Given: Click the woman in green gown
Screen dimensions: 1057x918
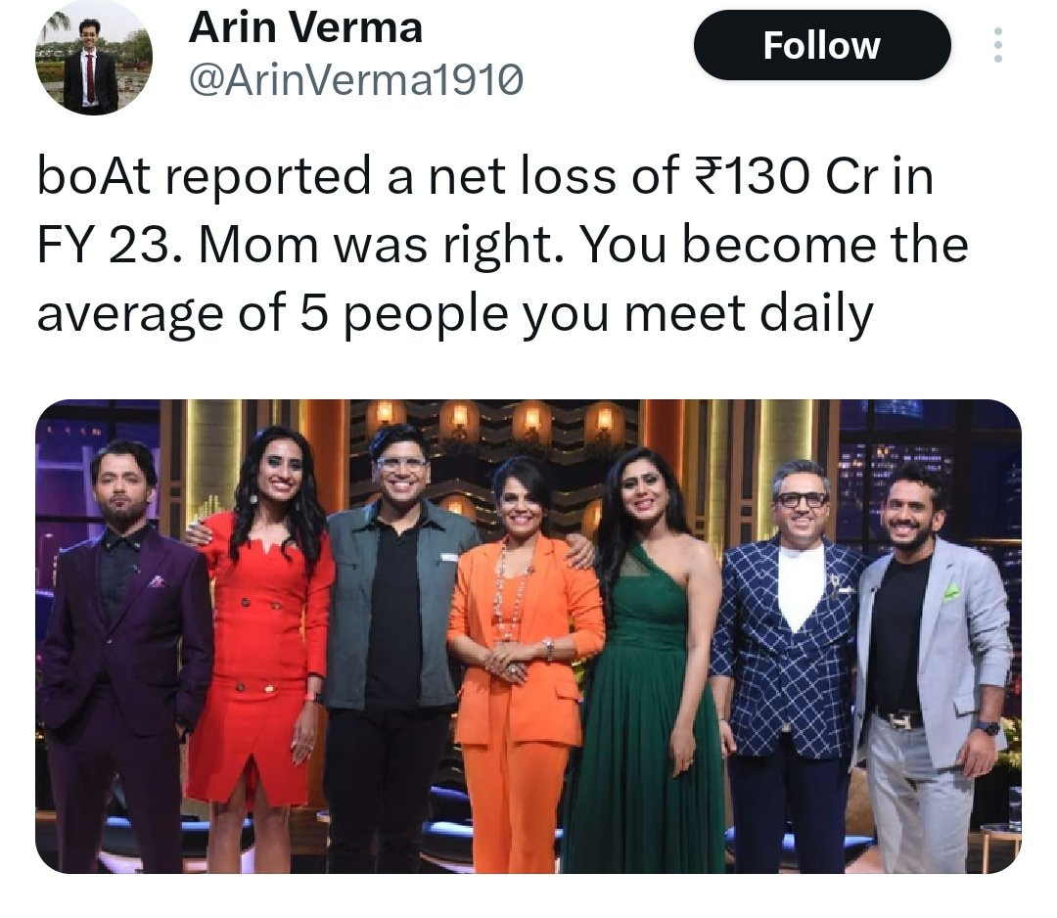Looking at the screenshot, I should 651,661.
